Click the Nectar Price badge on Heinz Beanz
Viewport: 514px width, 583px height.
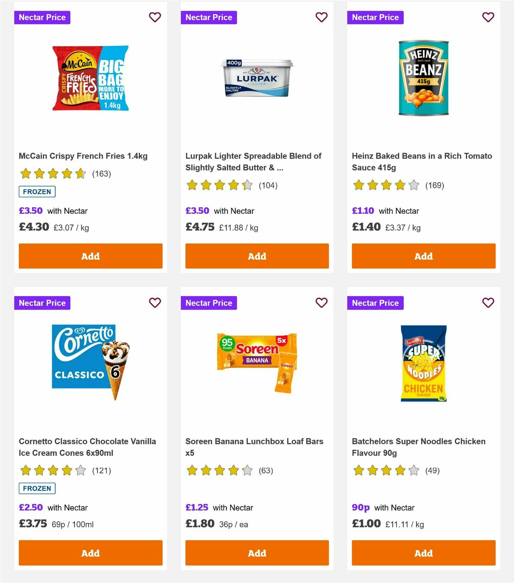[x=375, y=18]
